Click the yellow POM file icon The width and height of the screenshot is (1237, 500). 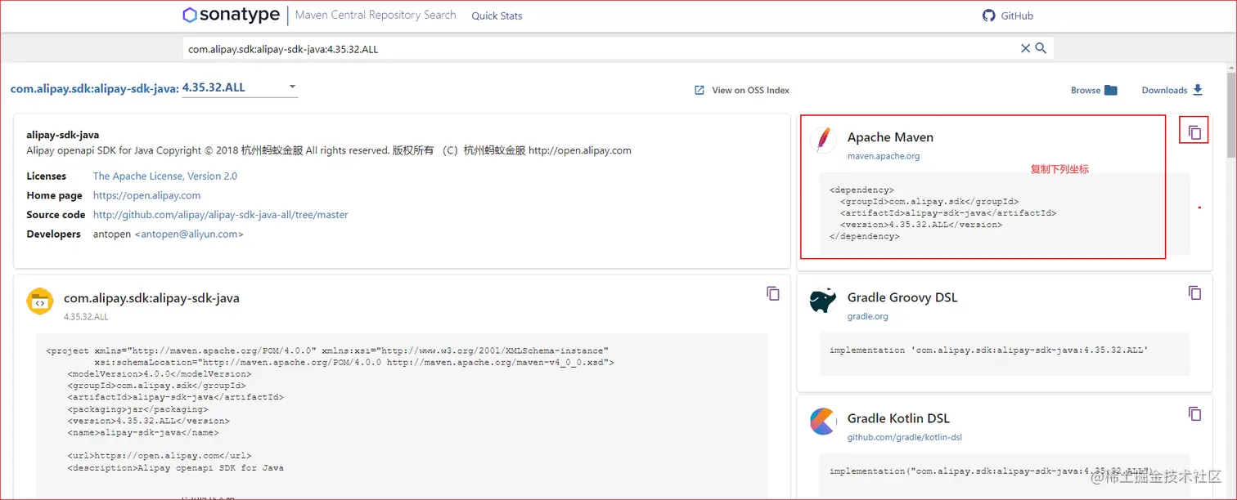point(39,301)
